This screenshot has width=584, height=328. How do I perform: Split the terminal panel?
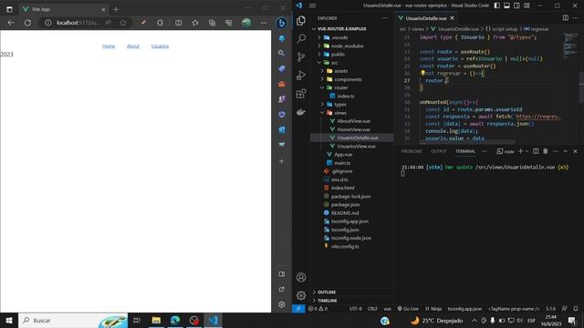pyautogui.click(x=536, y=151)
